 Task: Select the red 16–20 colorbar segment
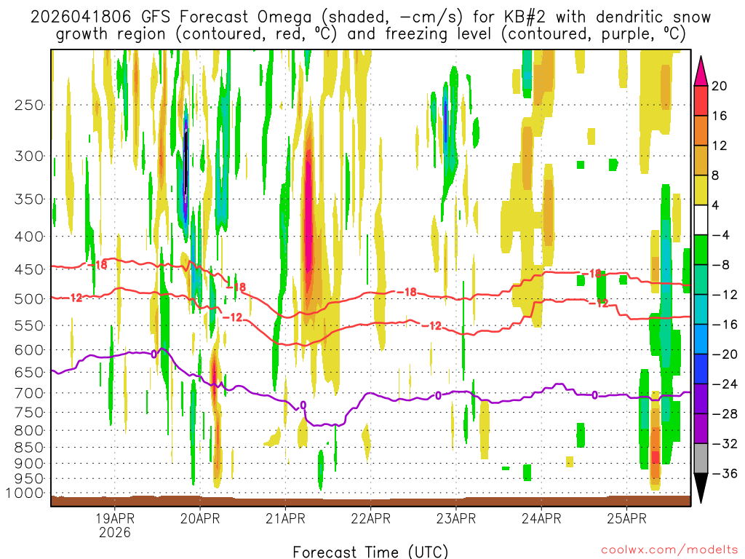click(701, 100)
